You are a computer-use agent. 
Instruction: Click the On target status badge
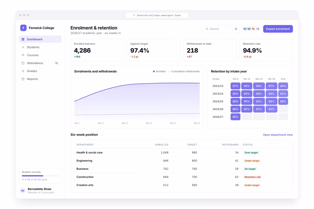pos(250,169)
